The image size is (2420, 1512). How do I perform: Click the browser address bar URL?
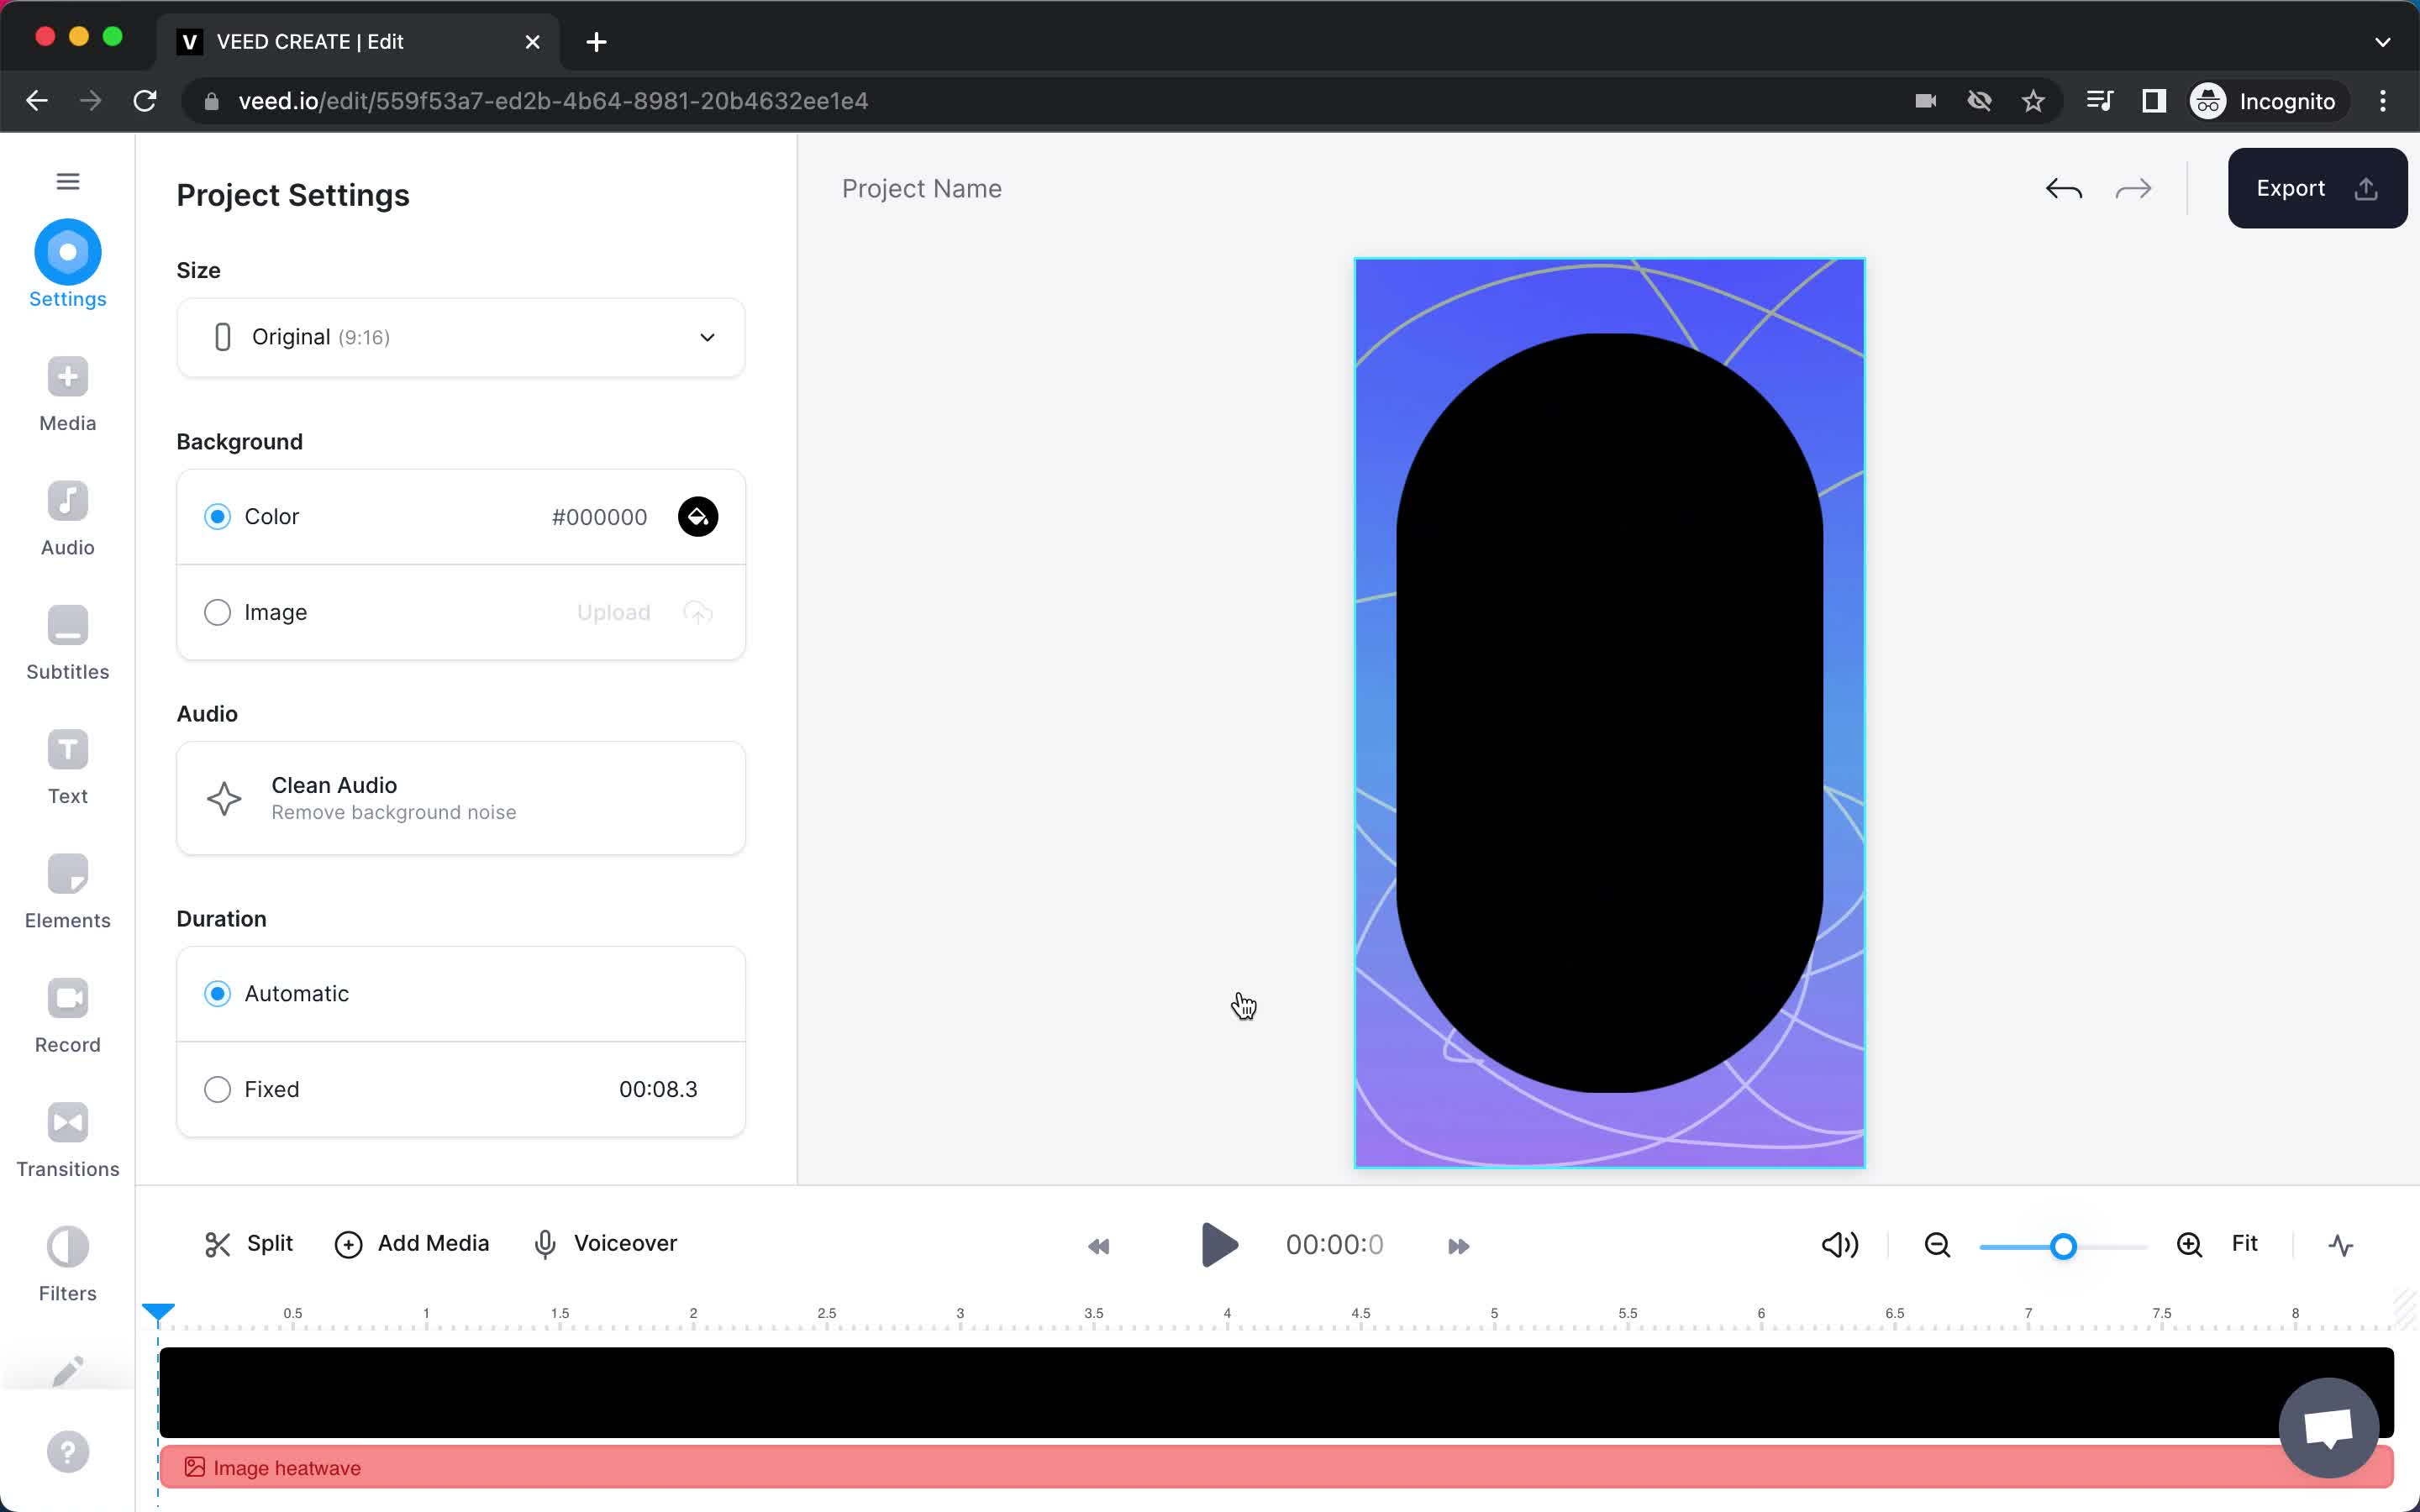(553, 101)
